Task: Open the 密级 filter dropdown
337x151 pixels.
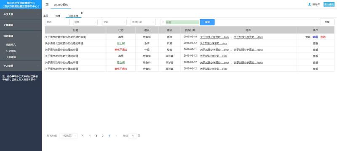Action: pos(114,22)
